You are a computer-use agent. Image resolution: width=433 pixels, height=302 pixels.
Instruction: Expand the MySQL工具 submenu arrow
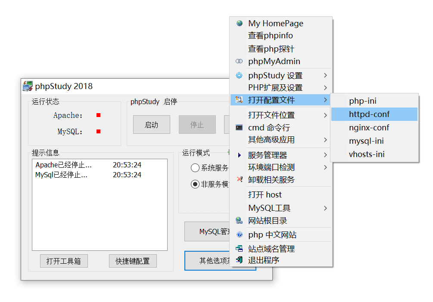[x=325, y=208]
